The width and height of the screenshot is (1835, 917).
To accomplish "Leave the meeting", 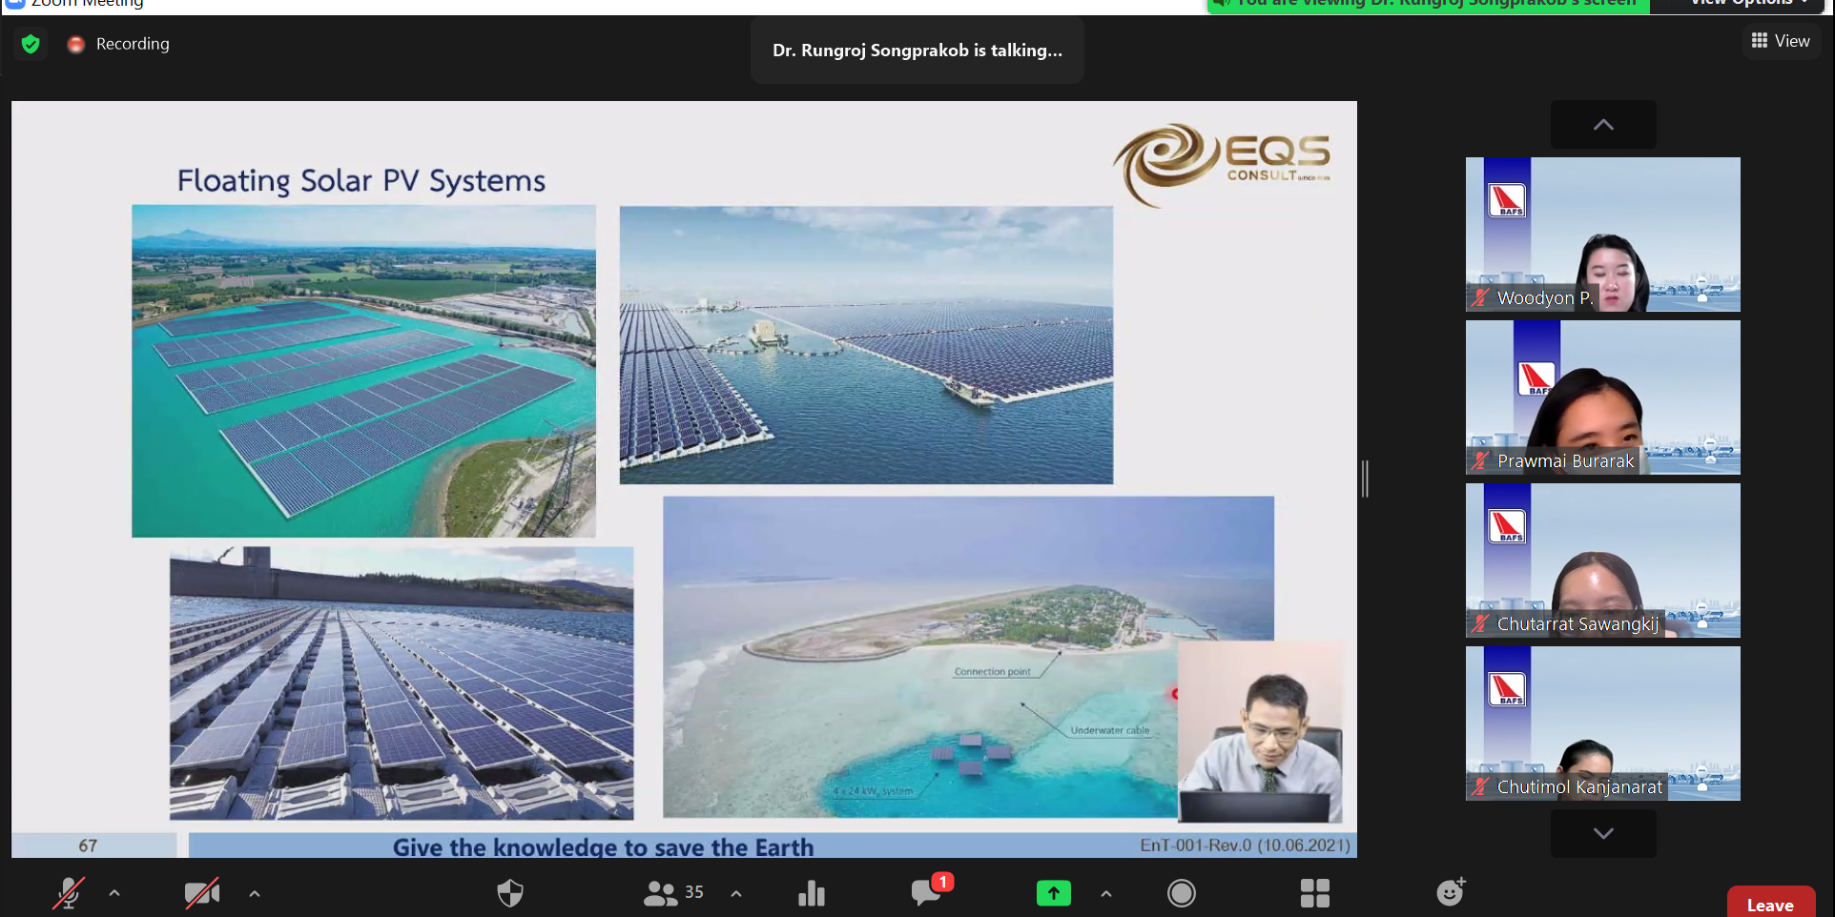I will point(1770,904).
